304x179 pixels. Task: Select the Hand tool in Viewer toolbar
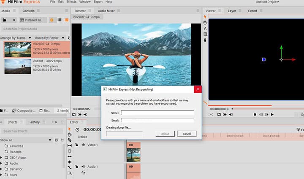pyautogui.click(x=205, y=22)
